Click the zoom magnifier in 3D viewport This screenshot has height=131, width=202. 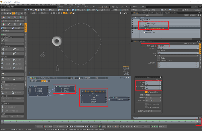tap(123, 13)
